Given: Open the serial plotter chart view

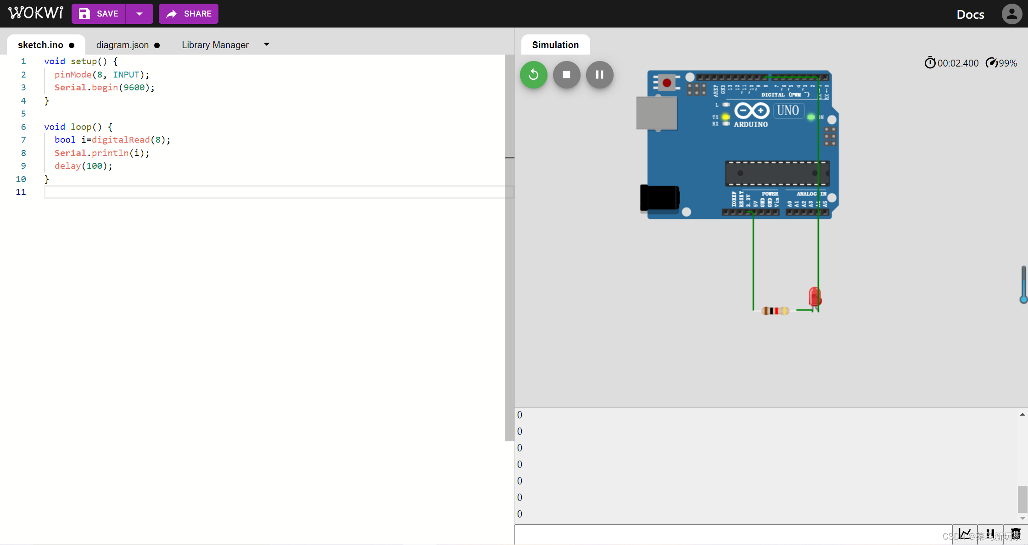Looking at the screenshot, I should [x=965, y=534].
